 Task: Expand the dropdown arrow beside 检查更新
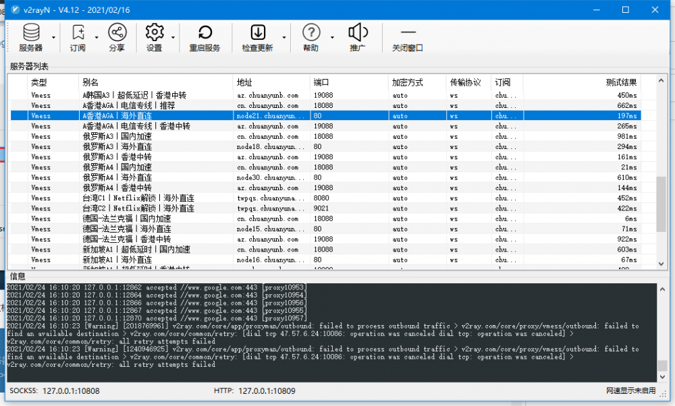(284, 38)
